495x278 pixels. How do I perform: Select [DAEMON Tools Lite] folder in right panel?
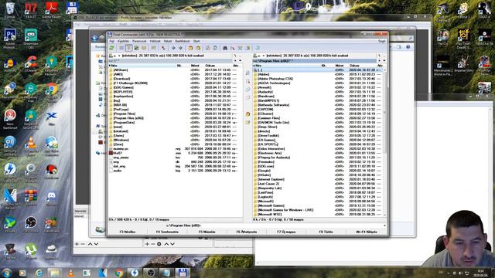pos(273,122)
